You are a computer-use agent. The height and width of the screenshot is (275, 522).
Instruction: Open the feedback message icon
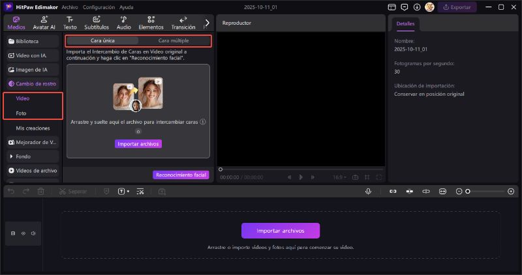tap(404, 7)
